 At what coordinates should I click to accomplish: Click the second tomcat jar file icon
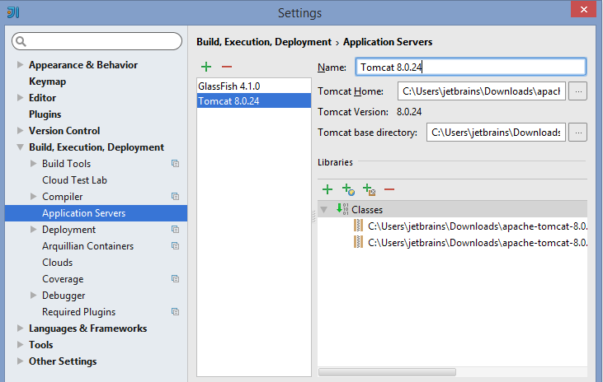pos(358,242)
